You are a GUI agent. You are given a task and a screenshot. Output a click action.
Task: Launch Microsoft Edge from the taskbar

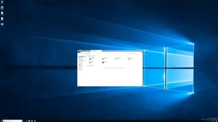(27, 121)
